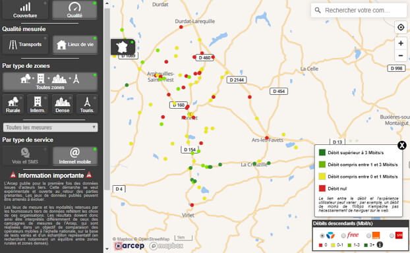410x253 pixels.
Task: Switch to the Couverture tab
Action: click(25, 10)
